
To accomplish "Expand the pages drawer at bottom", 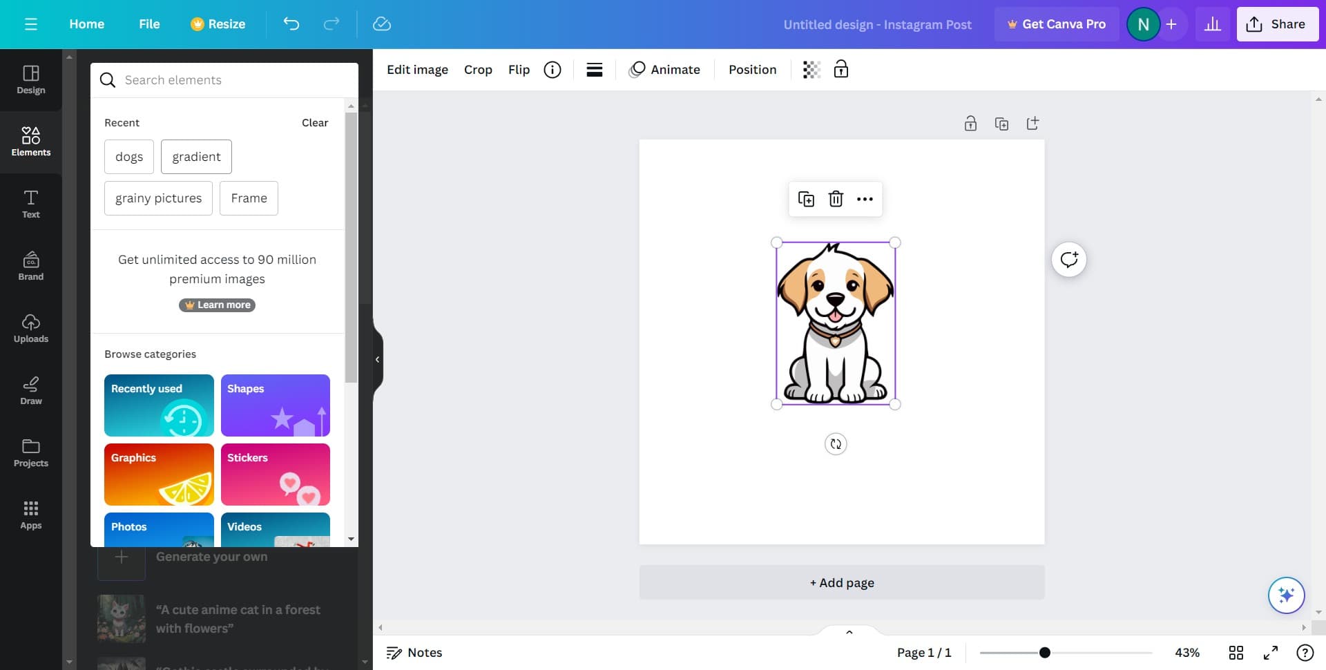I will 849,631.
